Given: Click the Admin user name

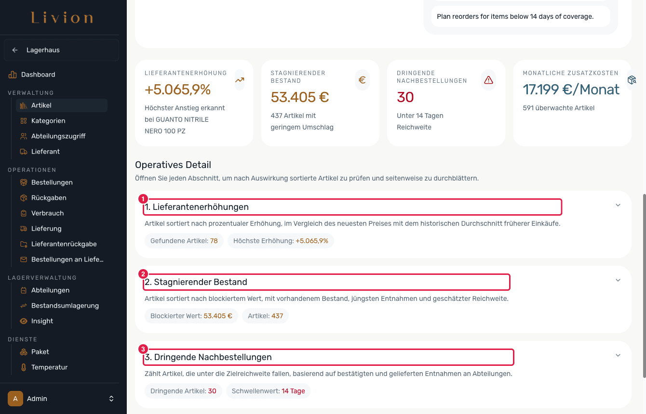Looking at the screenshot, I should click(37, 399).
